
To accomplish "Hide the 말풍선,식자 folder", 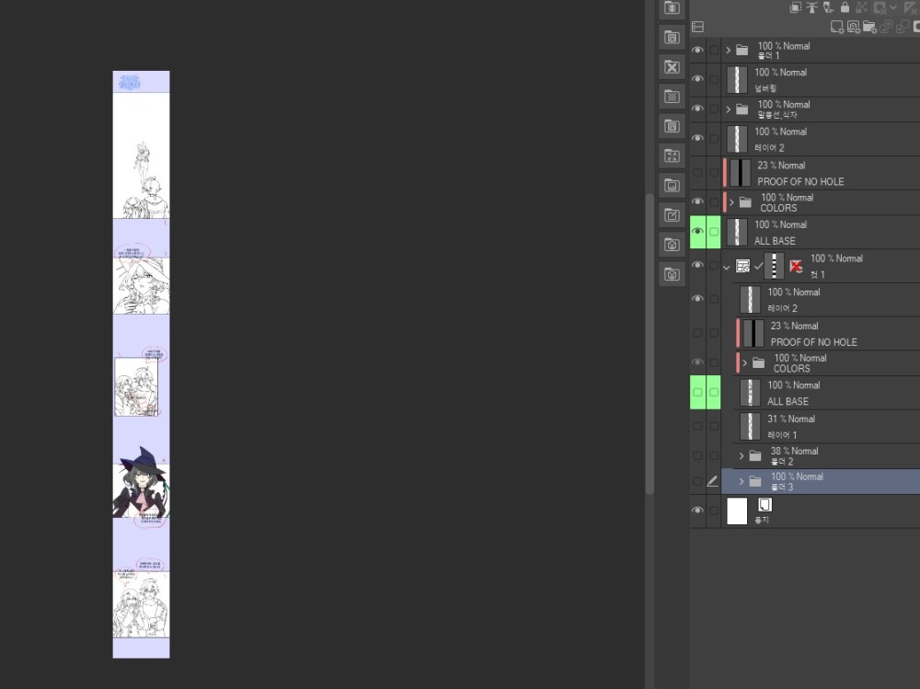I will pos(697,109).
